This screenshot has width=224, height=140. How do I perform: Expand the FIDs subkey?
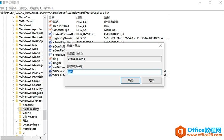pos(17,121)
